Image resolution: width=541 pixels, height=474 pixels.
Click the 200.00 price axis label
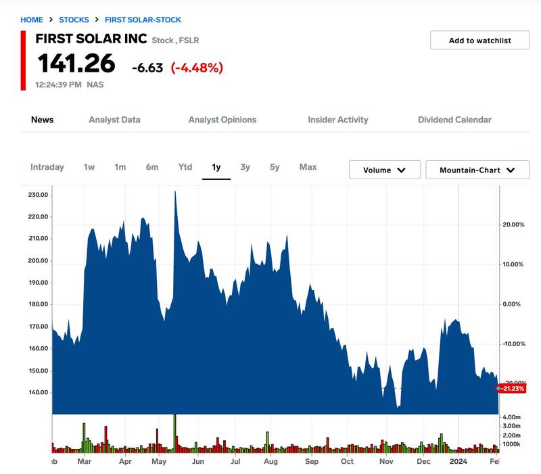(x=38, y=261)
